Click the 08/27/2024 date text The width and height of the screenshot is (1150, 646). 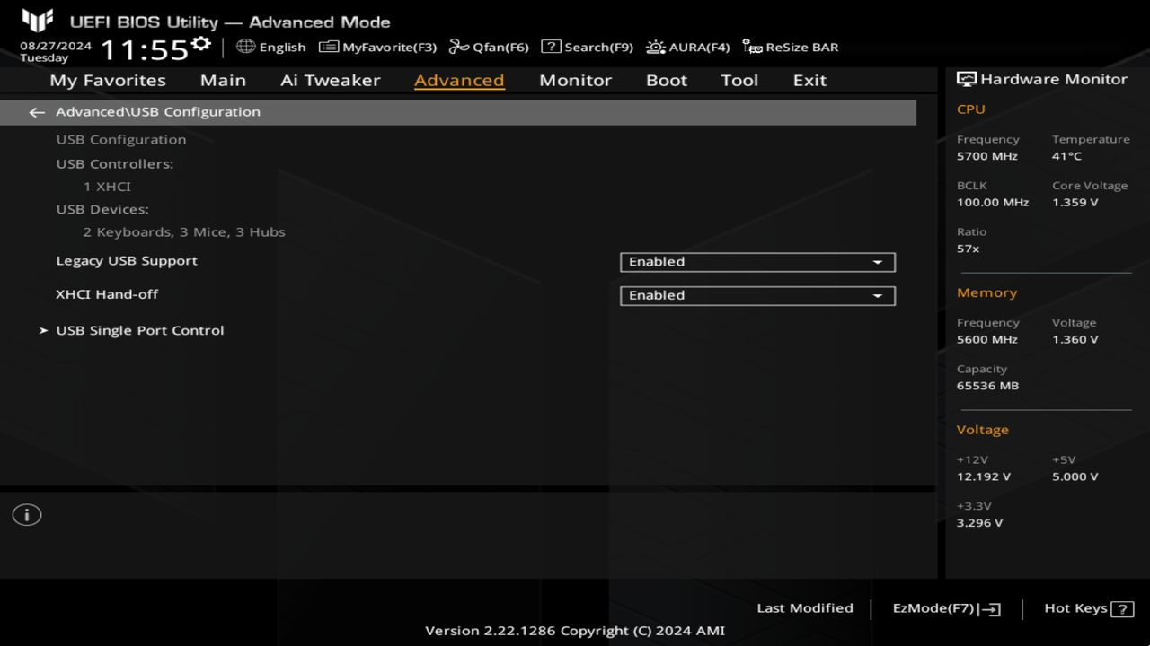click(x=56, y=45)
